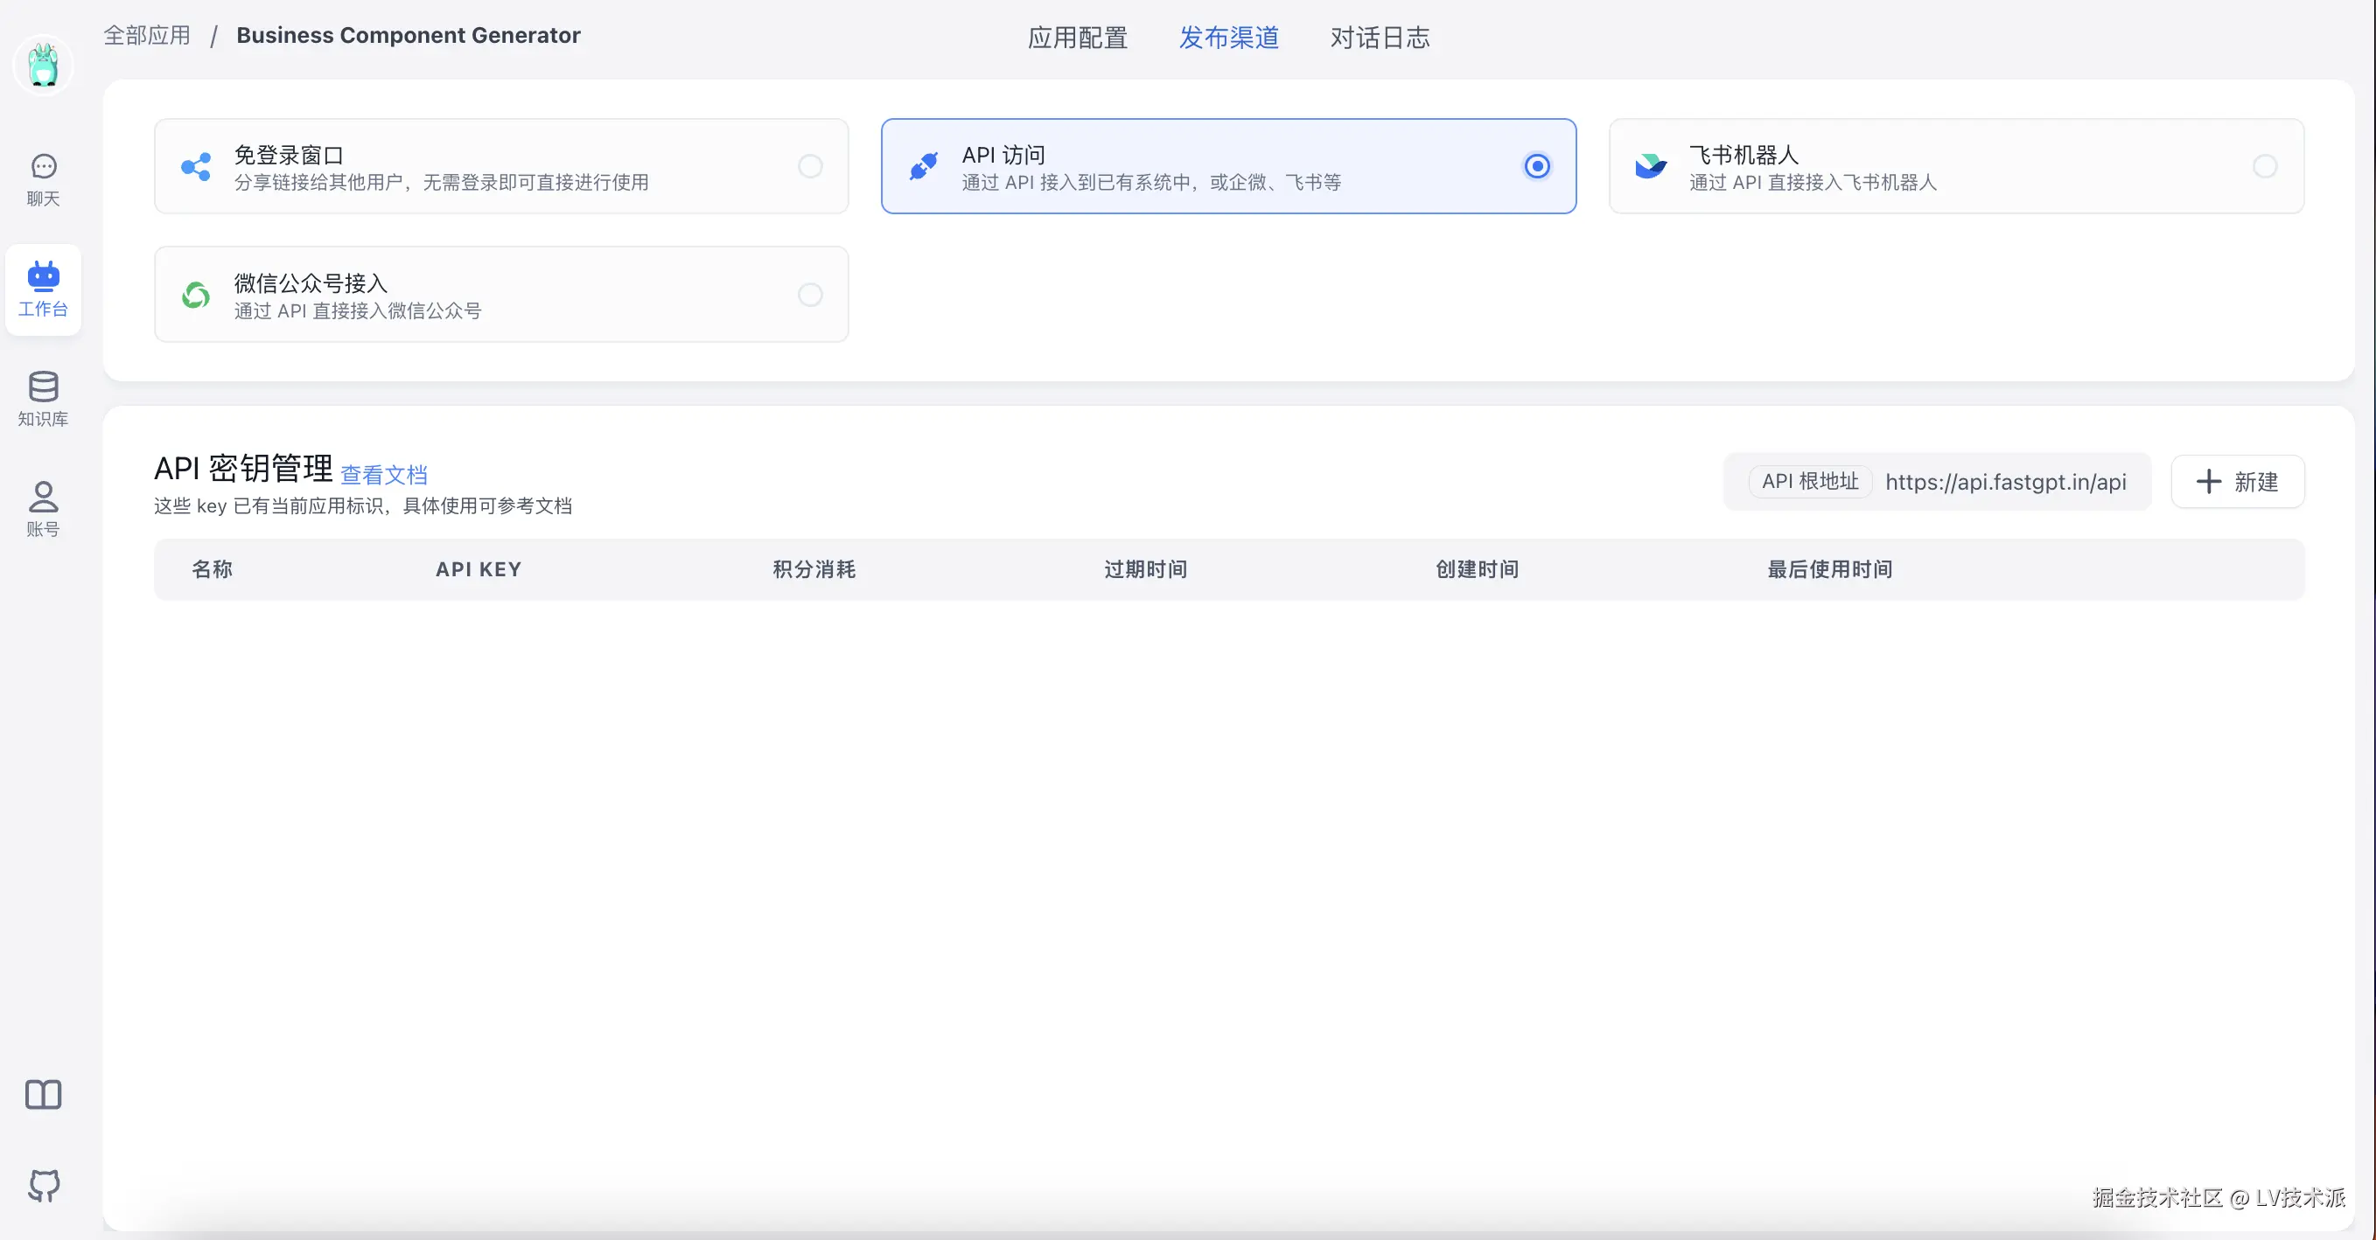This screenshot has width=2376, height=1240.
Task: Click the 飞书机器人 bird logo icon
Action: [x=1650, y=166]
